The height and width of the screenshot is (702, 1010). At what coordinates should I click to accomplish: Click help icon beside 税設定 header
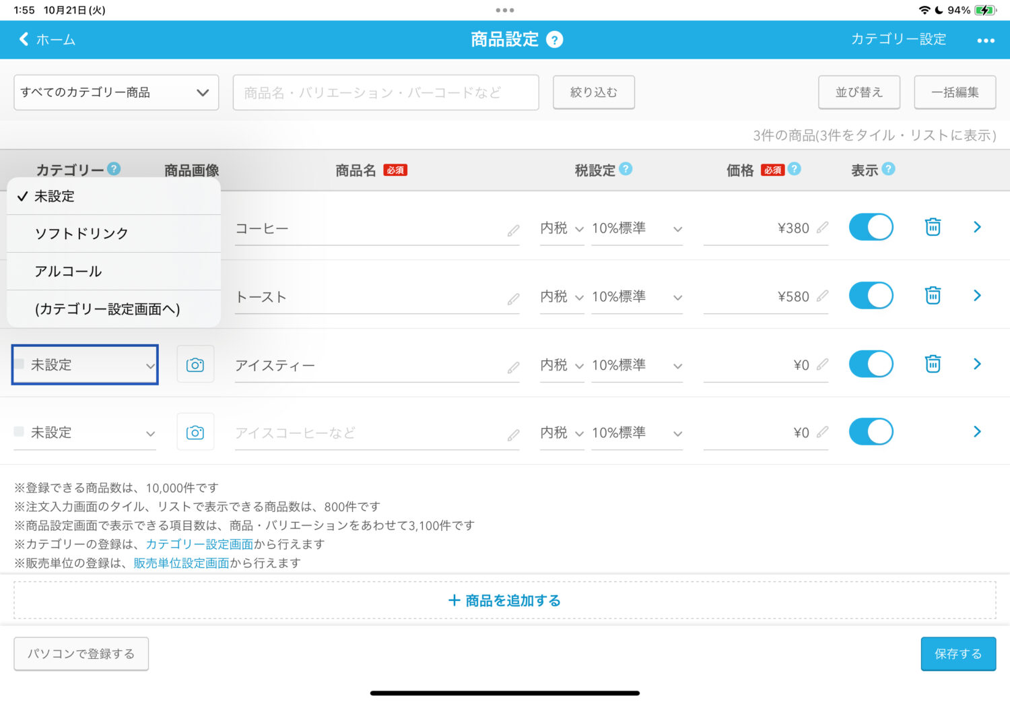pos(626,169)
